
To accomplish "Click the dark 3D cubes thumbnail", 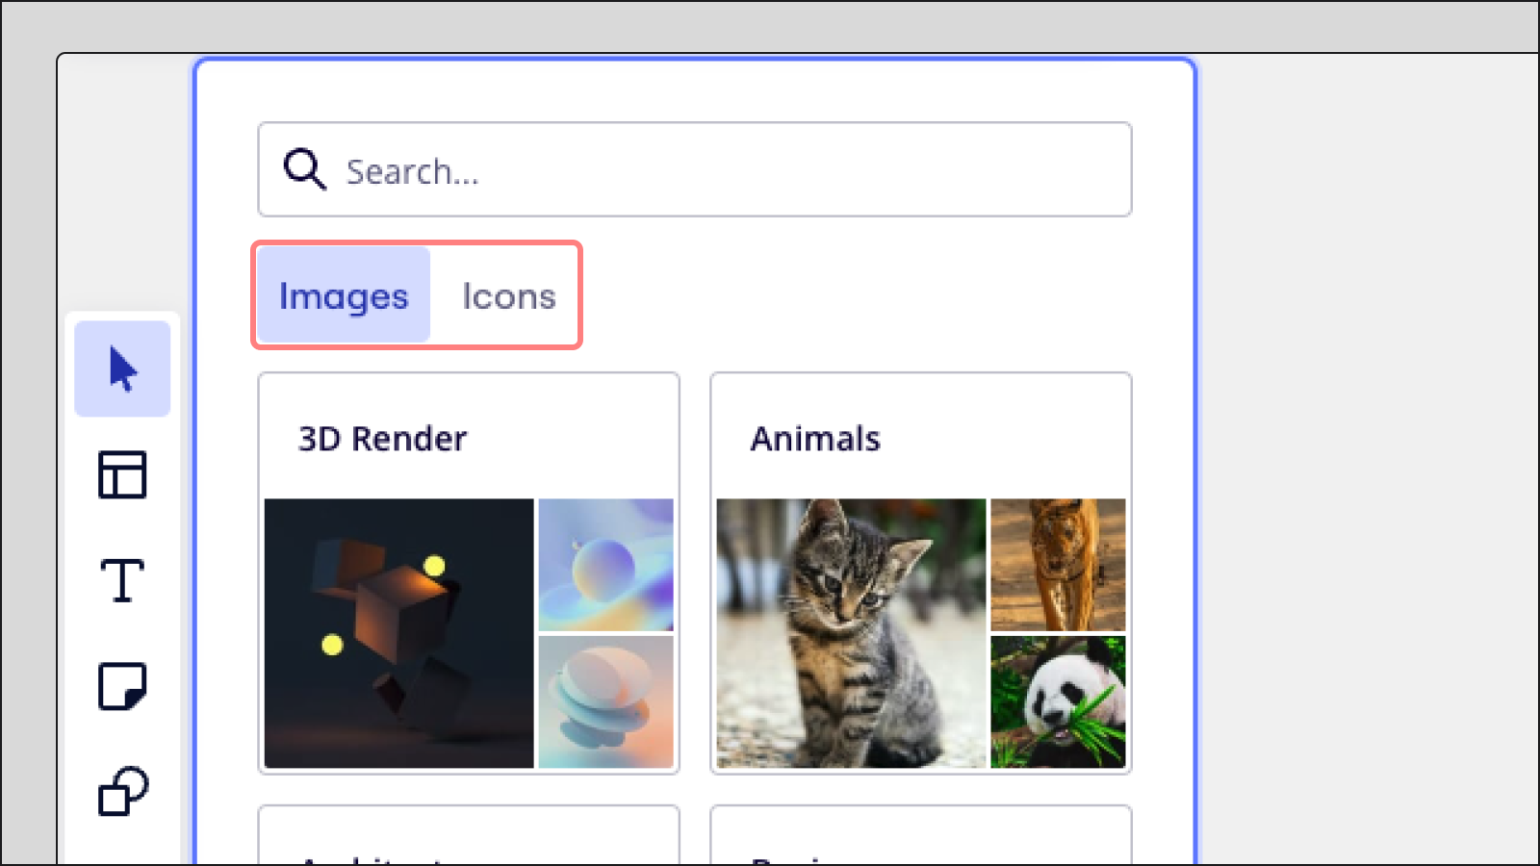I will click(x=398, y=634).
